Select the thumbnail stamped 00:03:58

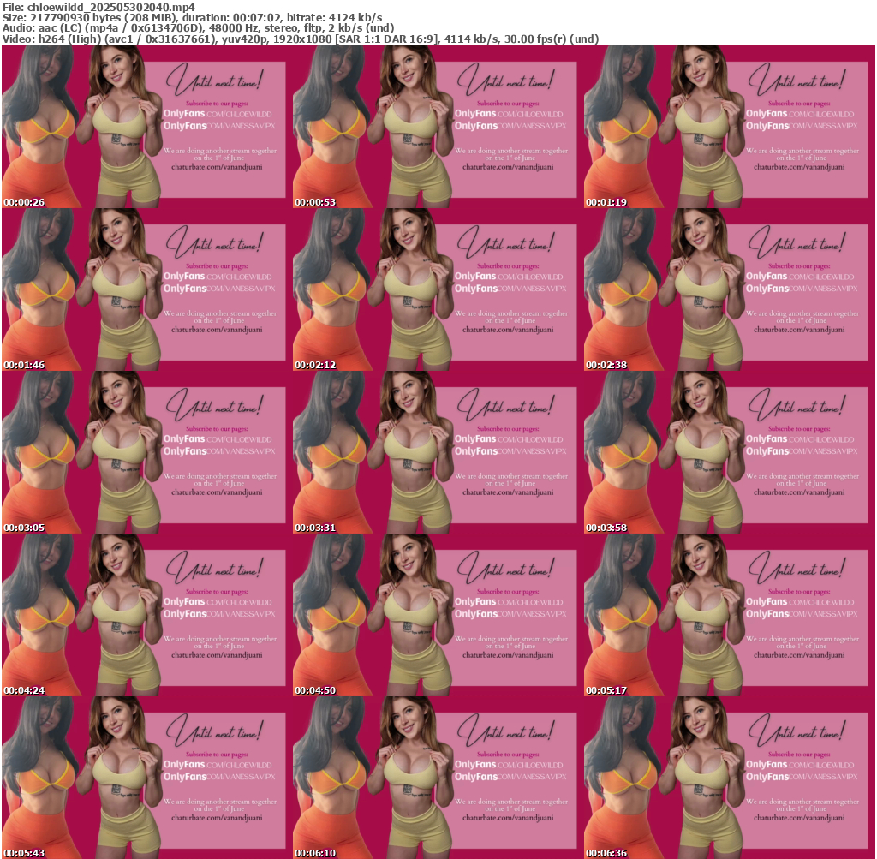[x=730, y=452]
